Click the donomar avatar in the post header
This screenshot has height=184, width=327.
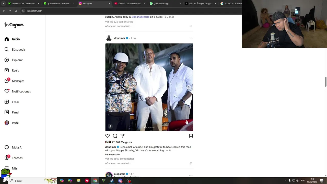[x=109, y=38]
